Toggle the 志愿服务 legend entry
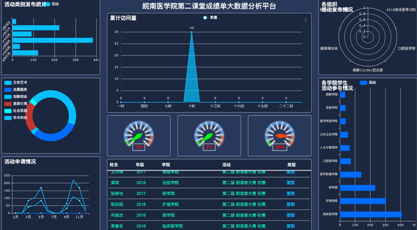This screenshot has height=230, width=417. click(16, 90)
